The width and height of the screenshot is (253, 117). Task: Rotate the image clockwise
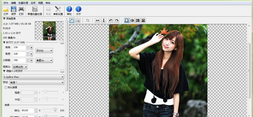point(117,21)
